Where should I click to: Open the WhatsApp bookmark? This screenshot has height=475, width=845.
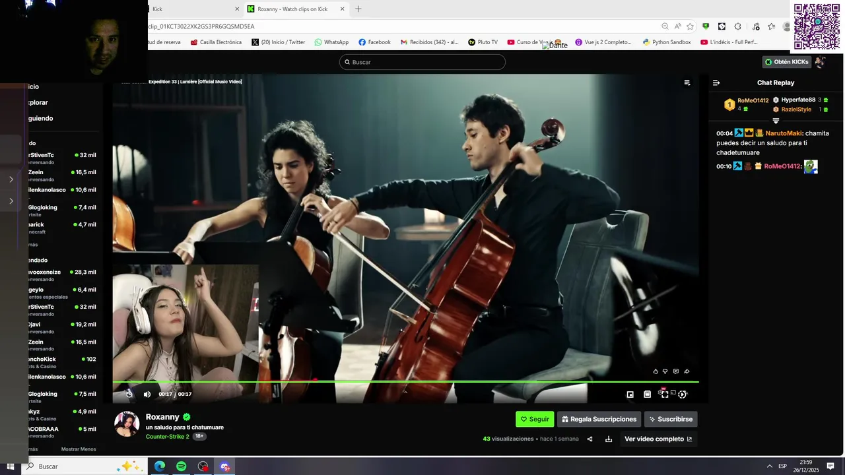331,42
